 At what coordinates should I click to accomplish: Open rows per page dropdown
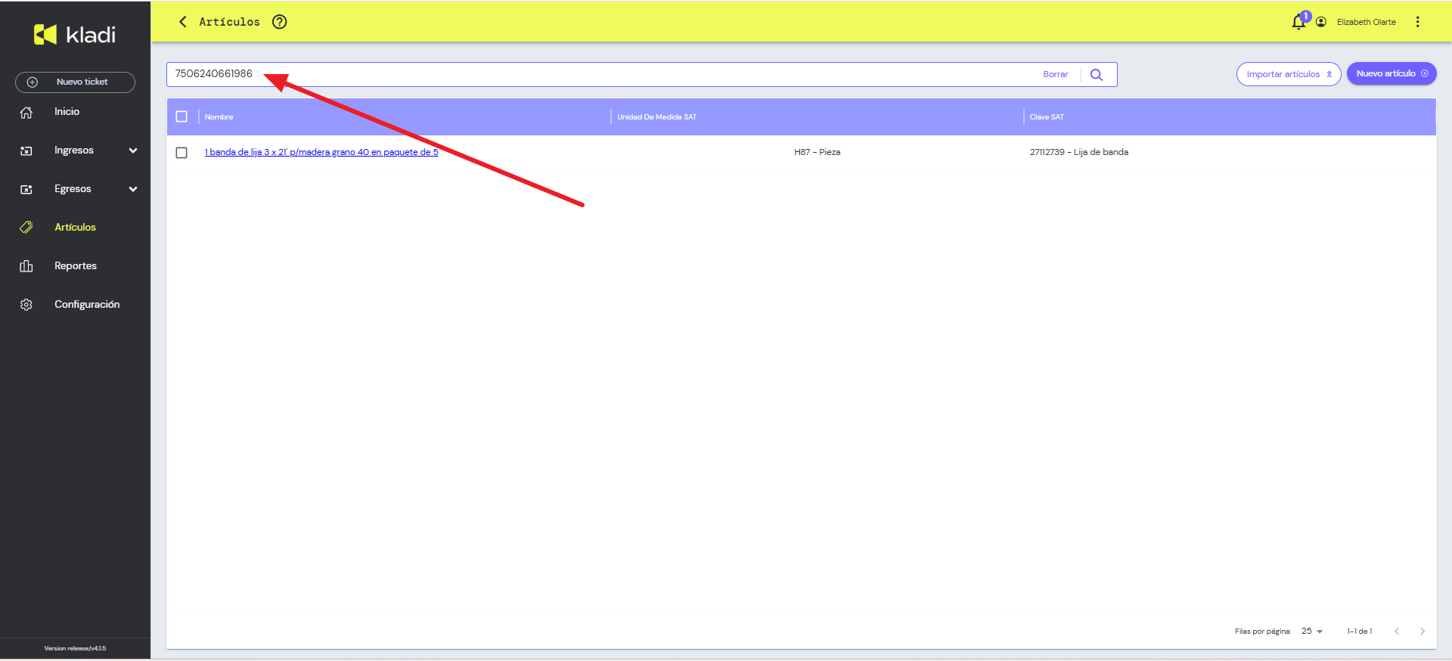[x=1312, y=632]
